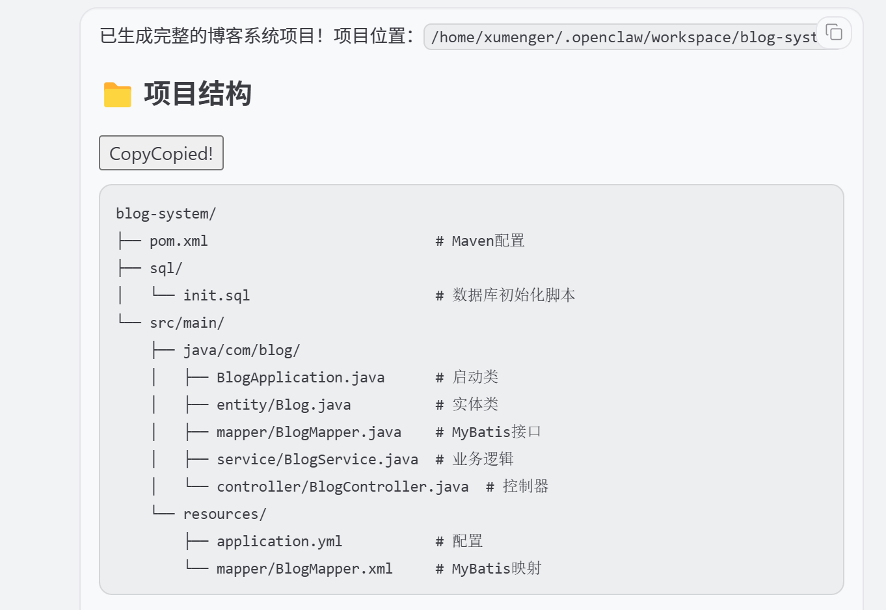Click the java/com/blog/ package path
Viewport: 886px width, 610px height.
(x=241, y=350)
